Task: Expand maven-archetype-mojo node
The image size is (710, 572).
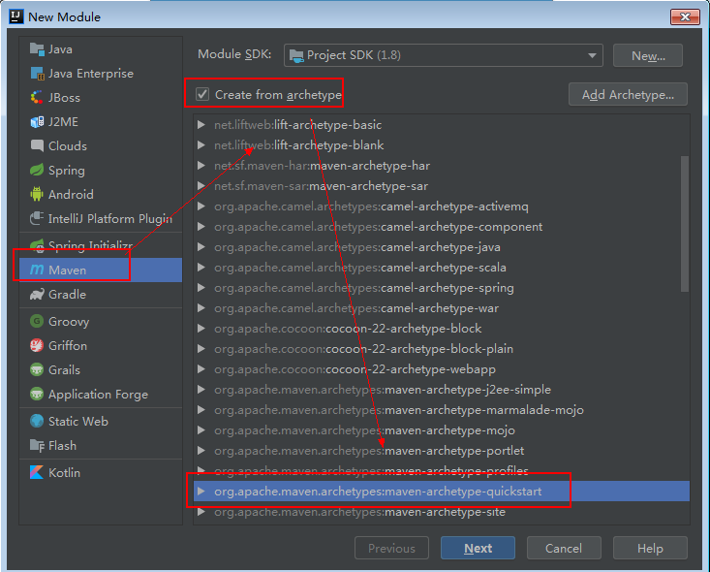Action: [201, 430]
